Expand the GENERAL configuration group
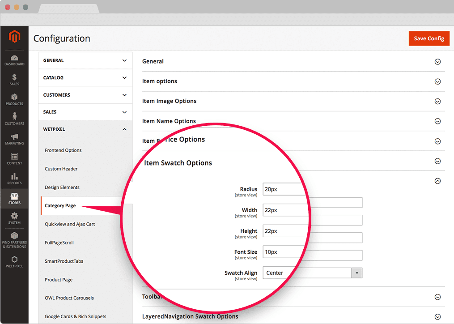The image size is (454, 324). [x=85, y=60]
